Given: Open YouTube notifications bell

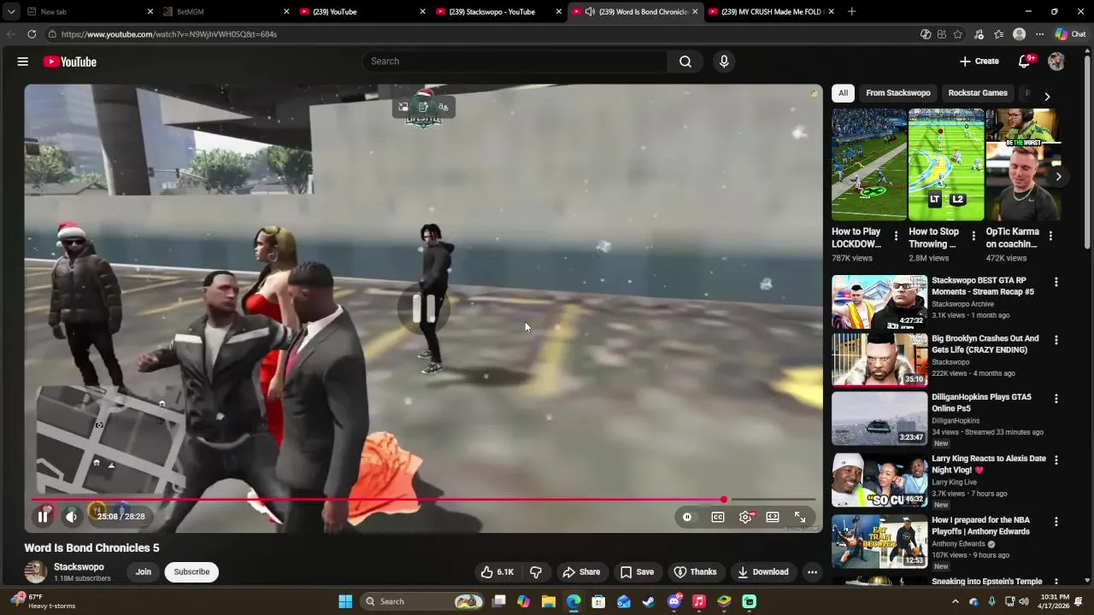Looking at the screenshot, I should (x=1025, y=61).
